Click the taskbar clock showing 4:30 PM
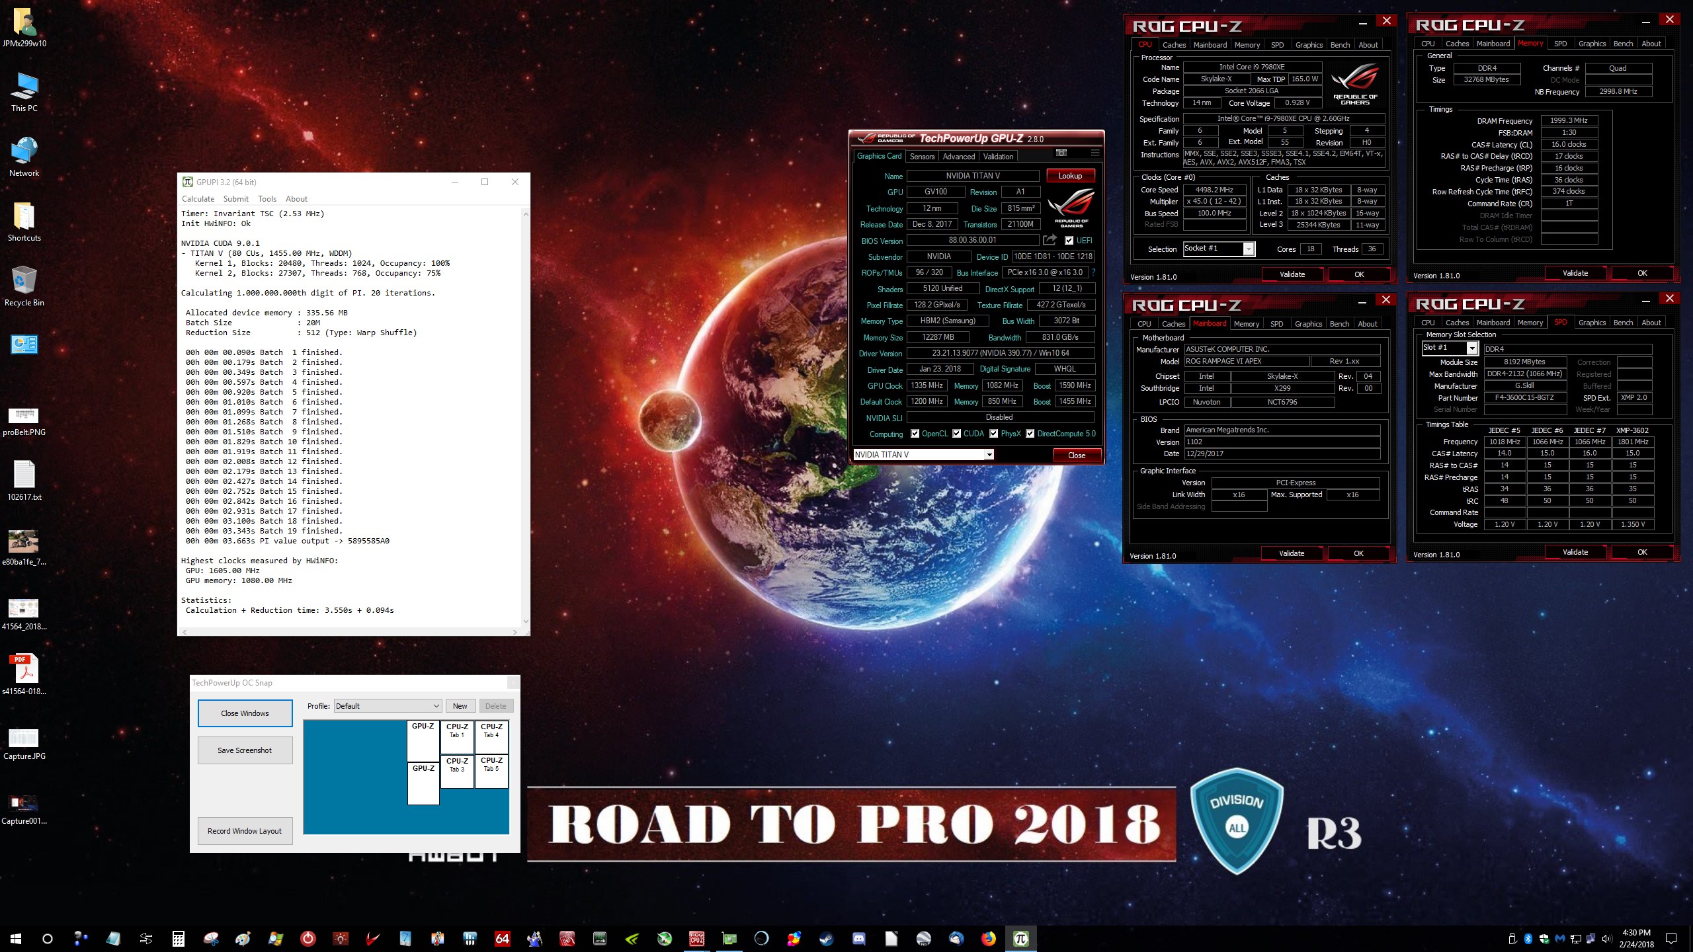 tap(1637, 938)
